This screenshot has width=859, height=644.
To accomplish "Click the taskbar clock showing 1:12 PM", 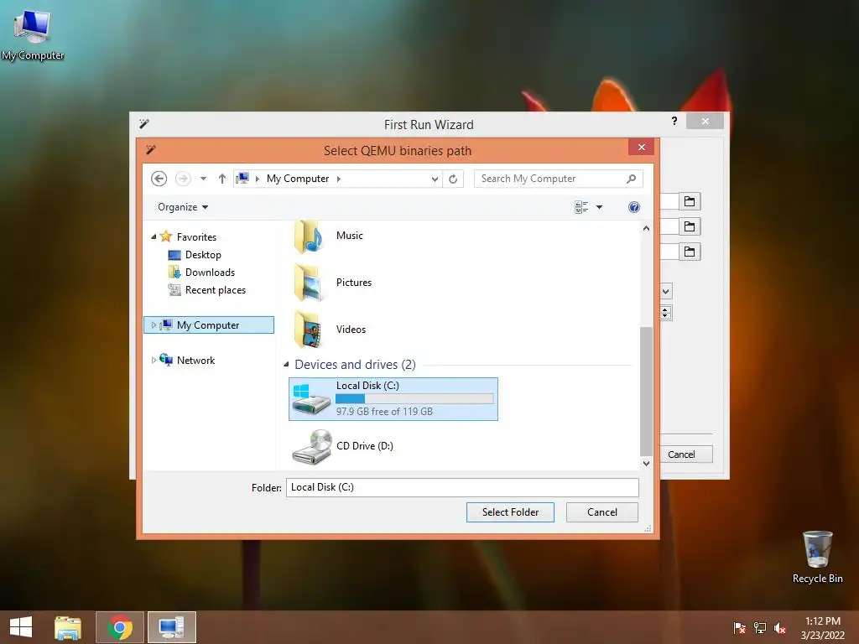I will pyautogui.click(x=822, y=628).
